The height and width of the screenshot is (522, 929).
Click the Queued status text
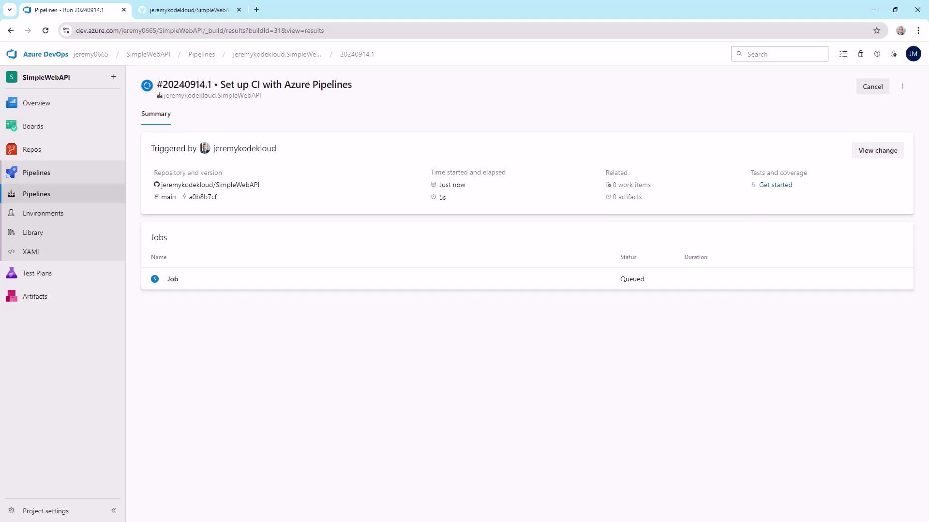[x=632, y=279]
